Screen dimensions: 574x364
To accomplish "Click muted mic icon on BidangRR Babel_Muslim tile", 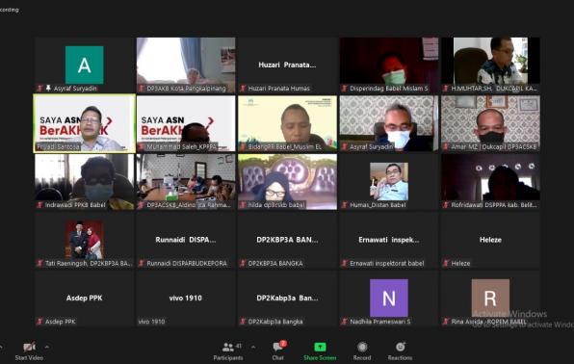I will click(243, 146).
